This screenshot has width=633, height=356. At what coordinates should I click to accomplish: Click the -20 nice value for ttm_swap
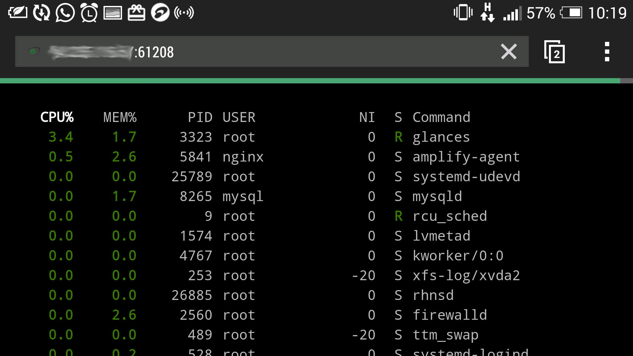(x=364, y=335)
